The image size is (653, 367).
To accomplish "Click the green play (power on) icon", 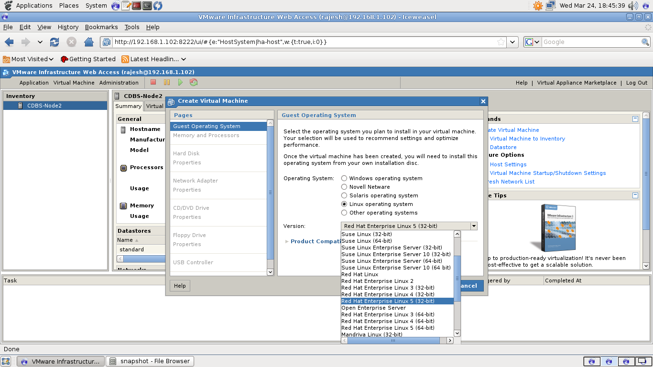I will (180, 82).
